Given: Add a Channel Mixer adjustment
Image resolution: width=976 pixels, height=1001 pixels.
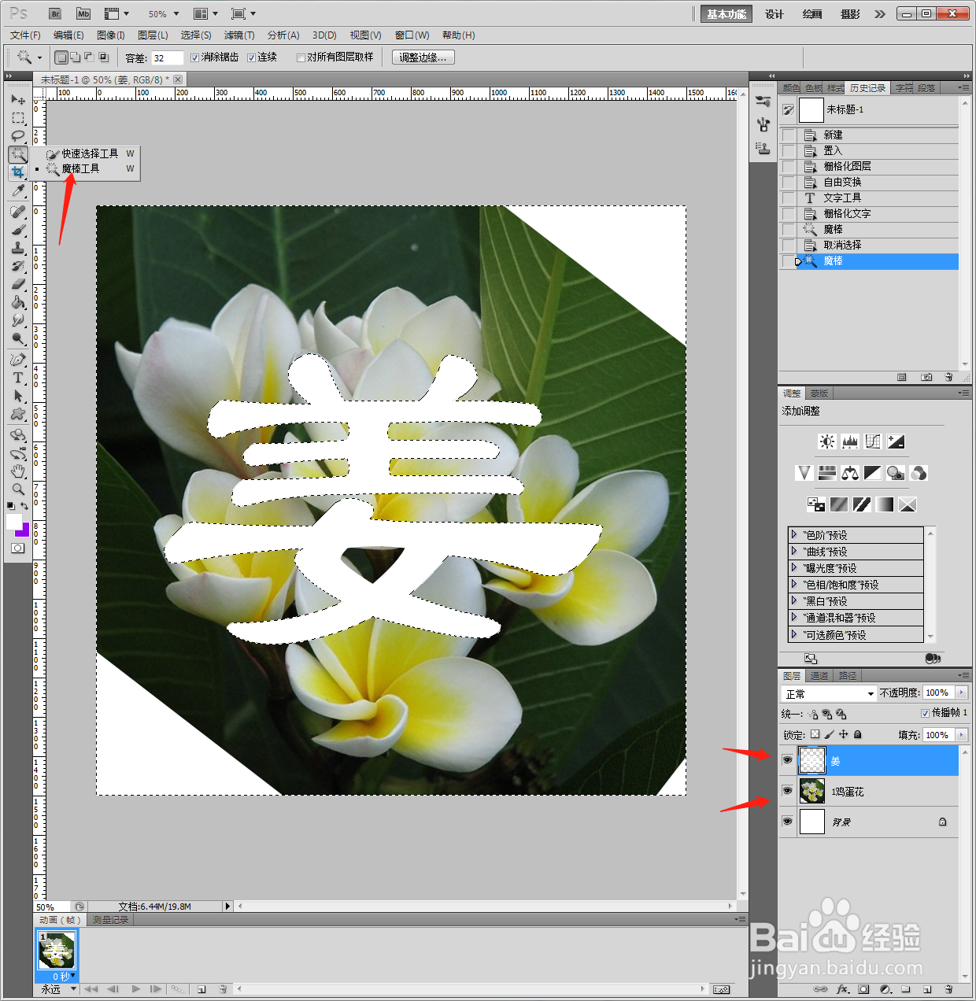Looking at the screenshot, I should pyautogui.click(x=919, y=473).
